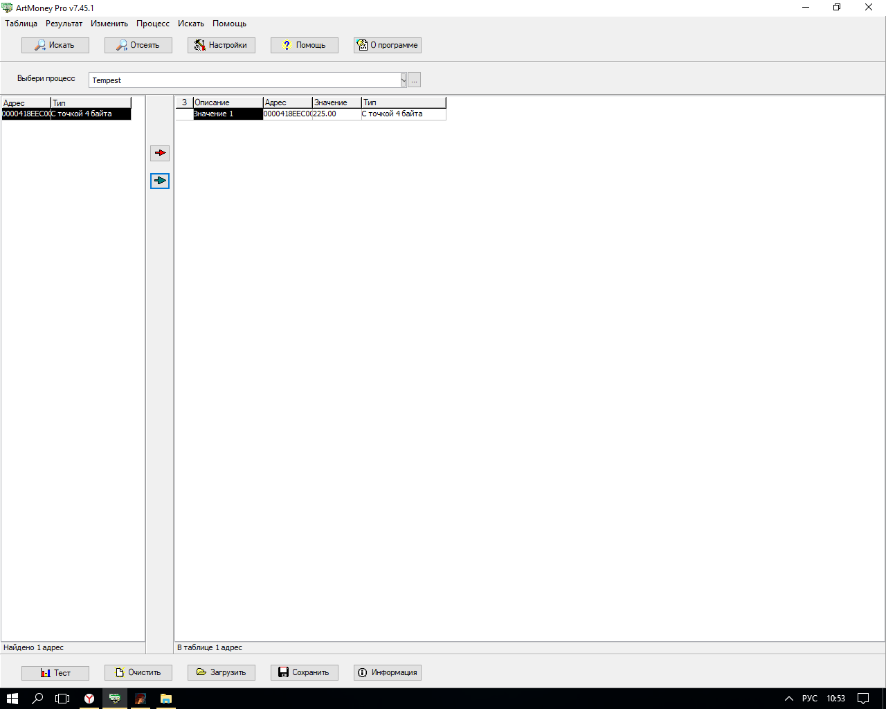Open Task View on the taskbar
This screenshot has width=886, height=709.
(62, 699)
